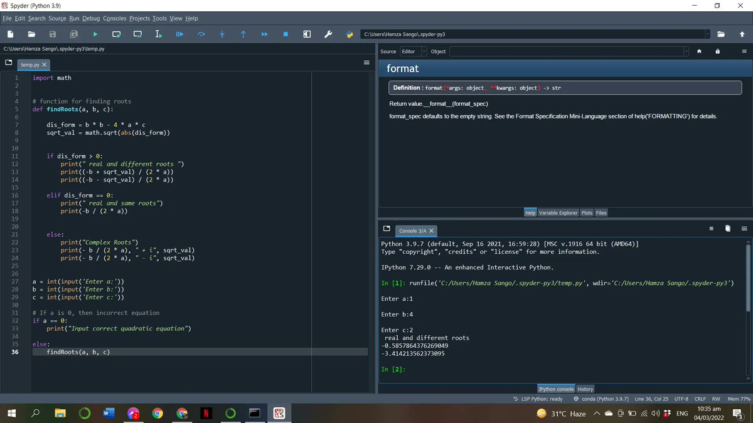Expand the Source Editor dropdown
Image resolution: width=753 pixels, height=423 pixels.
[x=424, y=51]
